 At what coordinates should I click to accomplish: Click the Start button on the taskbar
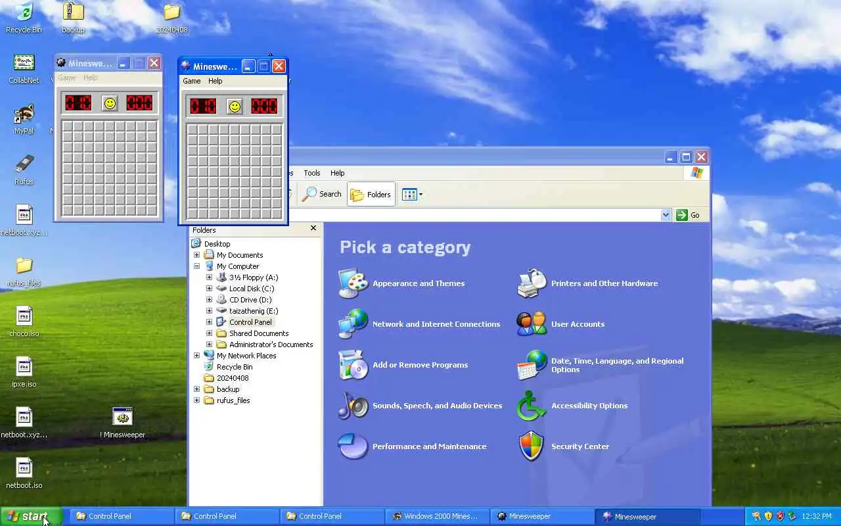tap(31, 516)
